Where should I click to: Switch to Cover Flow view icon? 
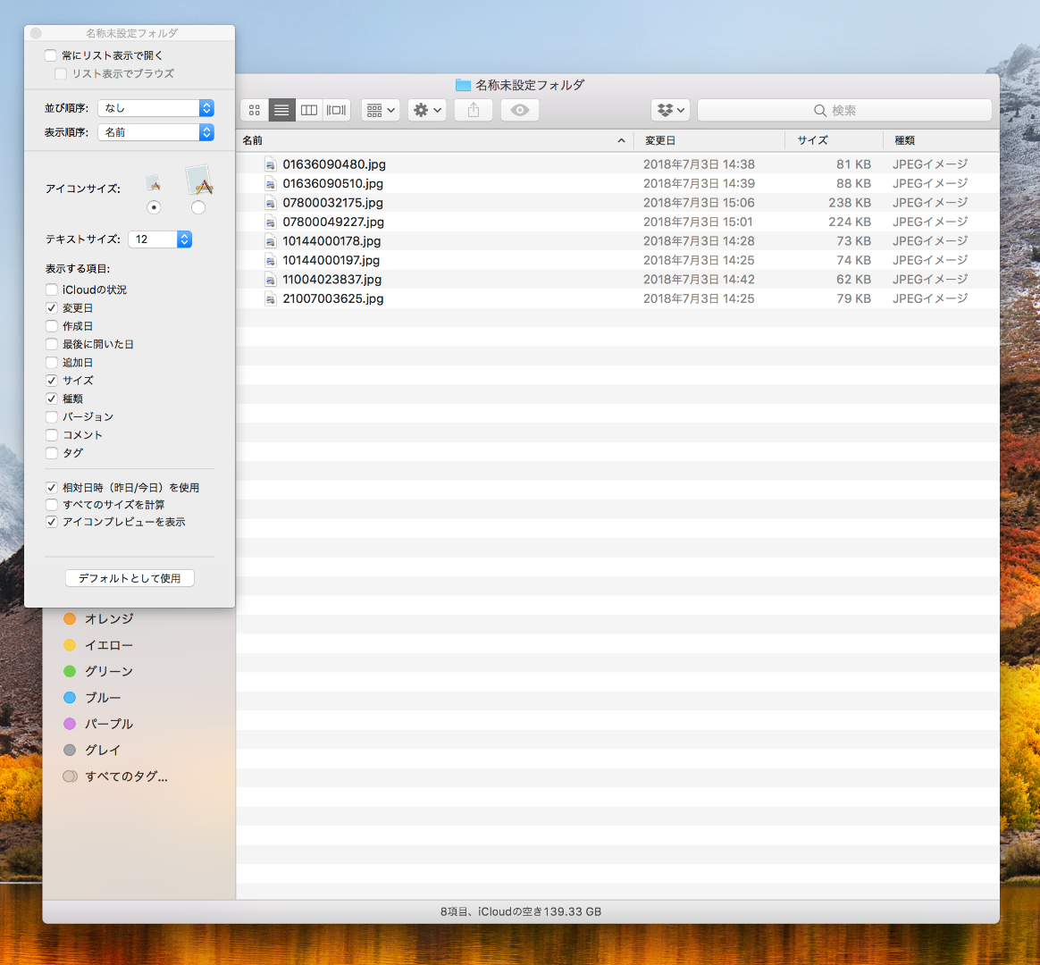[x=336, y=110]
